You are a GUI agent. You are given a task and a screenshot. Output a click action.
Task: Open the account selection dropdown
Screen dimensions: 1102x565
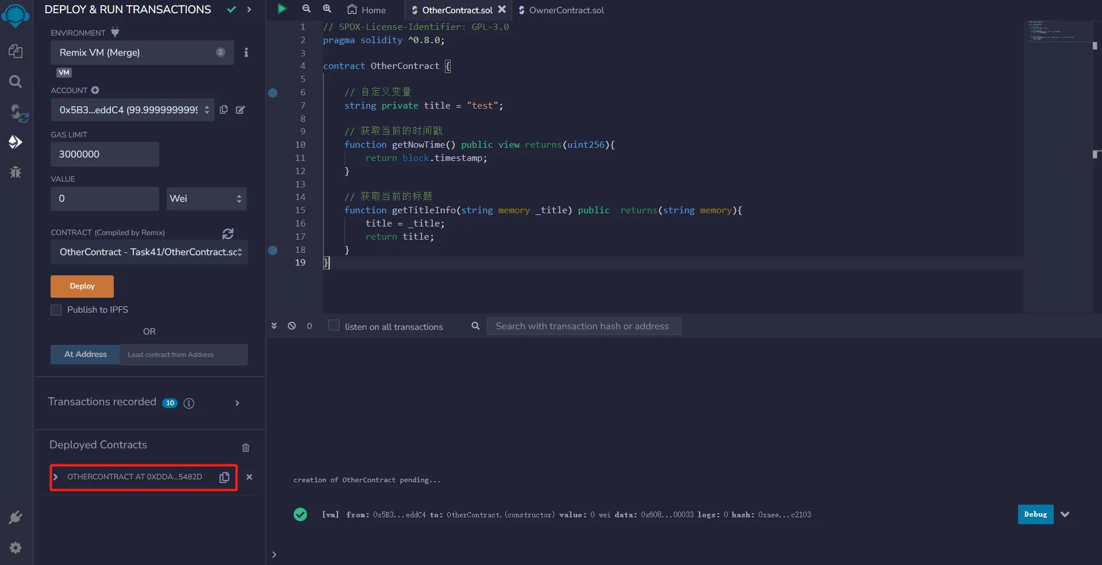(x=133, y=110)
